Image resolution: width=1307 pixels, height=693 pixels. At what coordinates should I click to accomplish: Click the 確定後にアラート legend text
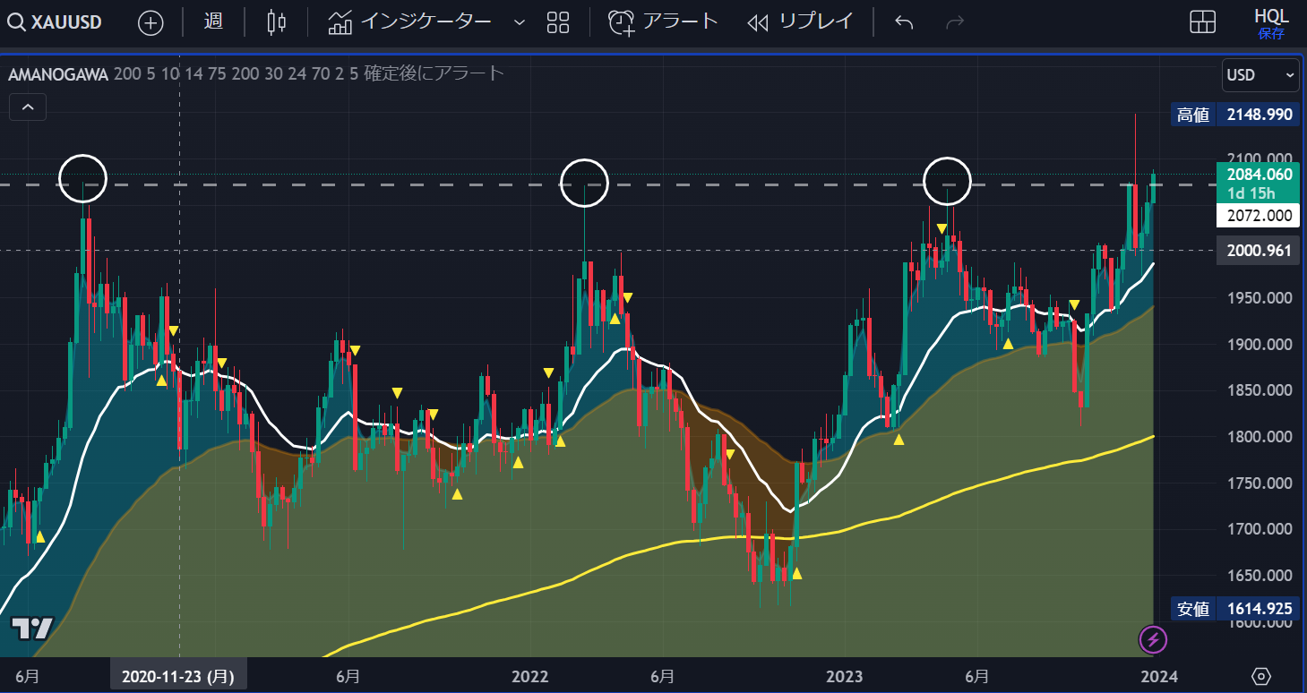pos(434,73)
